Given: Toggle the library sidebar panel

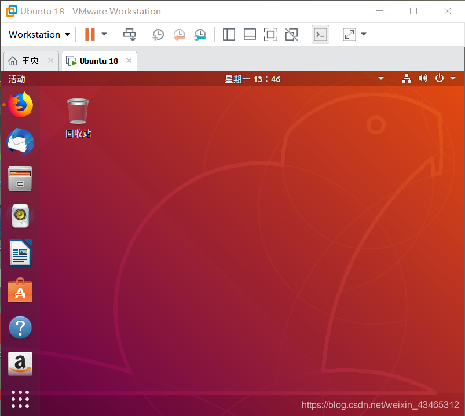Looking at the screenshot, I should coord(229,34).
